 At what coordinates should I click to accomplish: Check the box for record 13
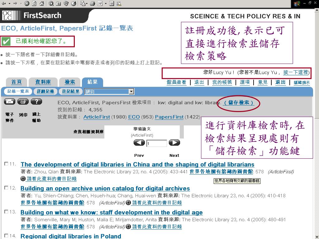pyautogui.click(x=6, y=212)
